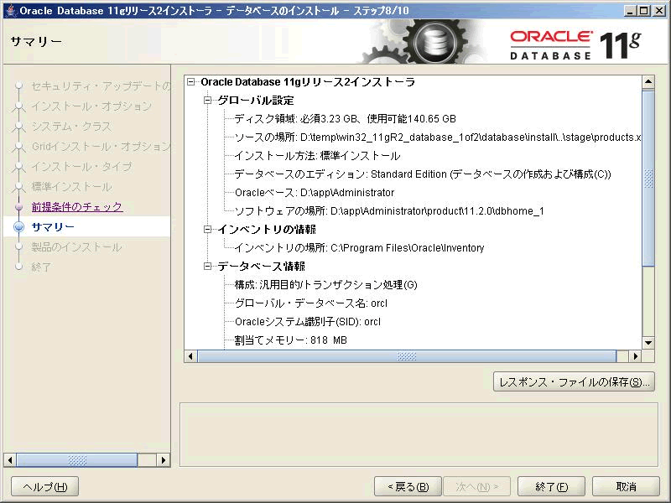This screenshot has width=671, height=503.
Task: Collapse the インベントリの情報 tree node
Action: (209, 229)
